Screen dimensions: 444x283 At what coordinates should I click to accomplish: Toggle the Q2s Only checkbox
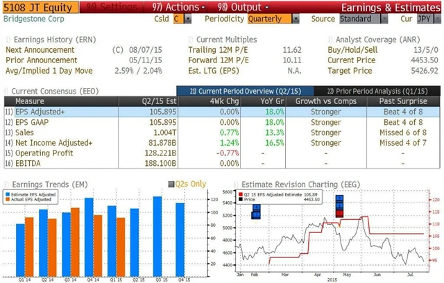171,185
